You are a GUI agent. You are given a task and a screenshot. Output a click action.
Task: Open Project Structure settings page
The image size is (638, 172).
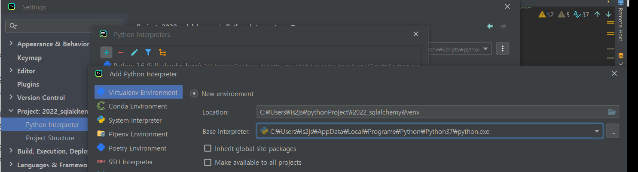50,138
